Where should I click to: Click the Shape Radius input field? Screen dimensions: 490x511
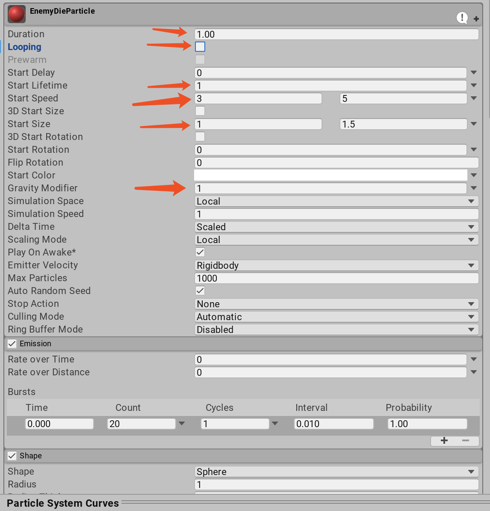(x=337, y=484)
